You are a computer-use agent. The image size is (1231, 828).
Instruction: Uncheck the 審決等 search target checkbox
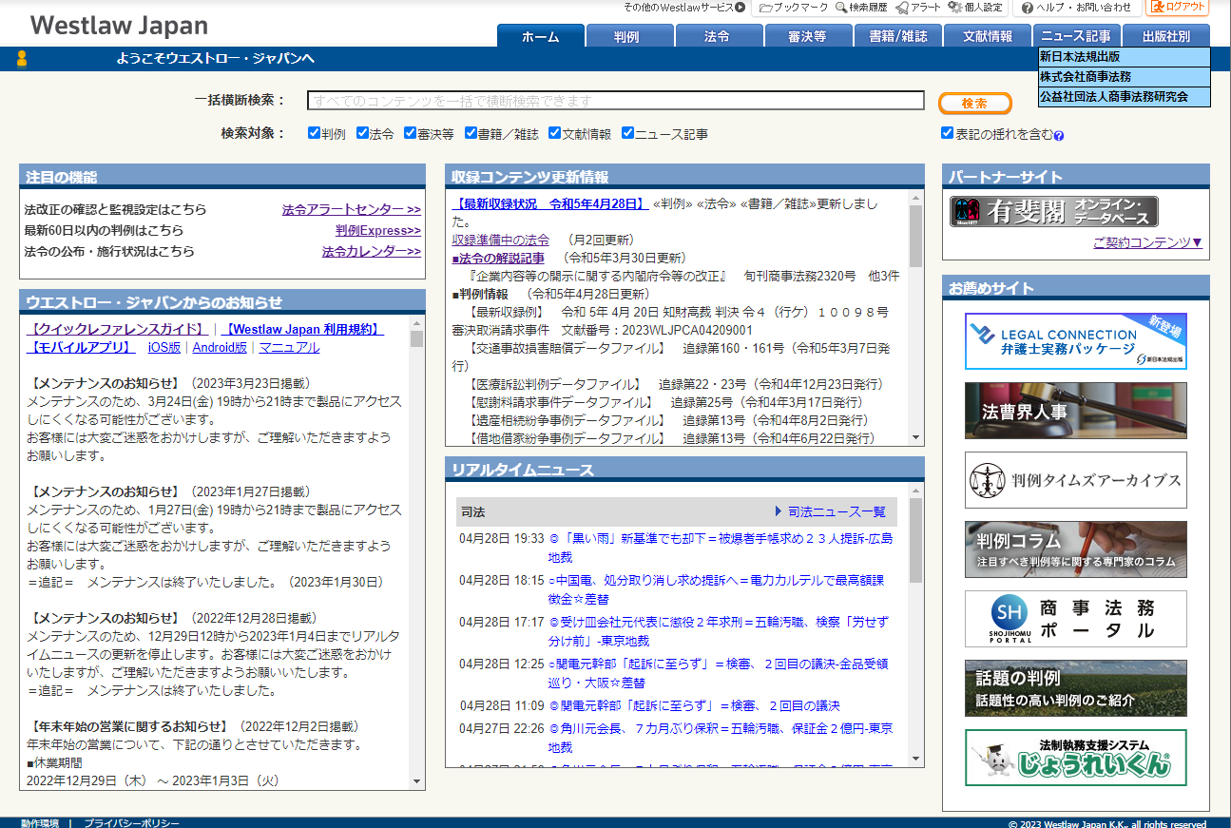point(410,133)
